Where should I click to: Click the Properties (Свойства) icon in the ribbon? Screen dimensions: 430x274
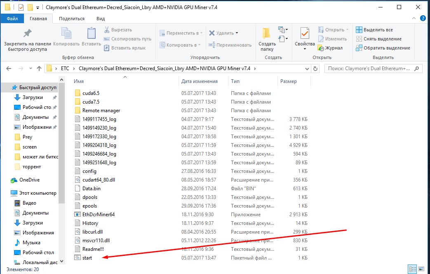tap(305, 36)
